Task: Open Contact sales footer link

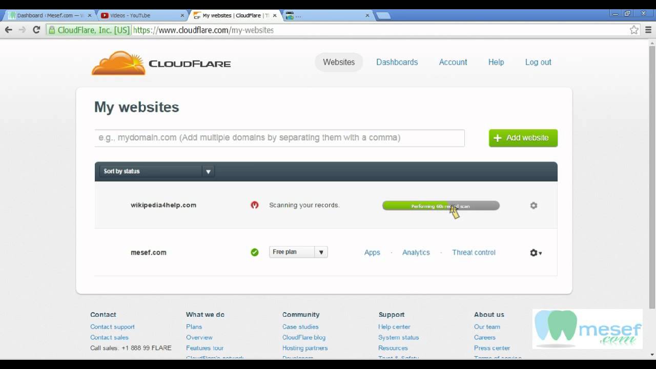Action: (109, 337)
